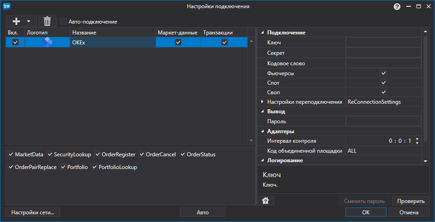
Task: Confirm with the OK button
Action: 365,212
